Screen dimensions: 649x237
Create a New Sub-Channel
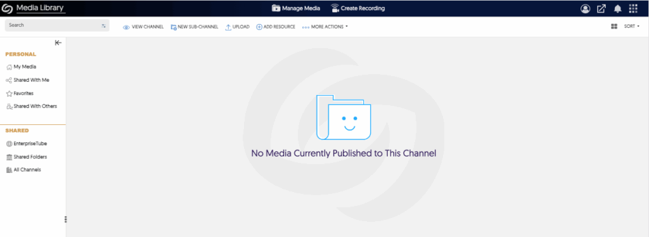194,27
